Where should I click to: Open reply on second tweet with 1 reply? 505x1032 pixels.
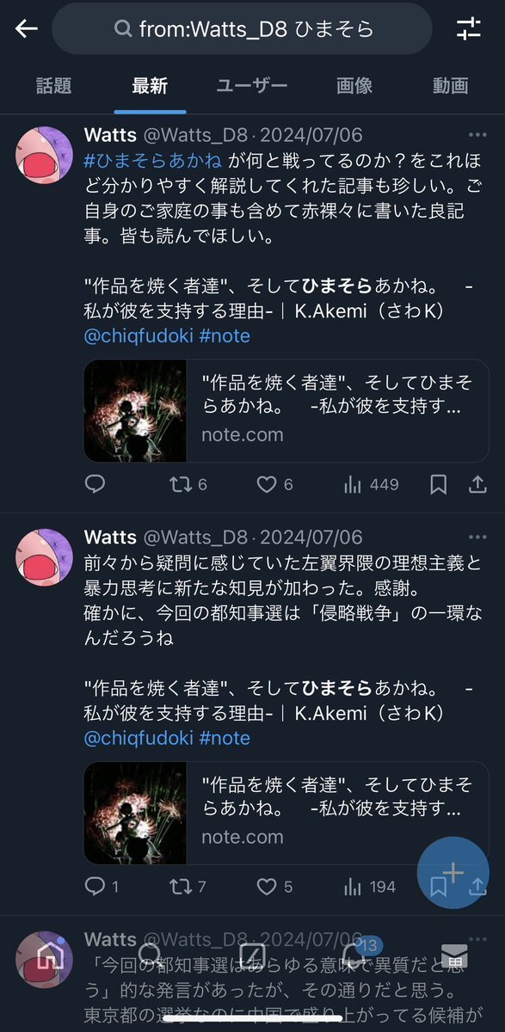click(102, 887)
